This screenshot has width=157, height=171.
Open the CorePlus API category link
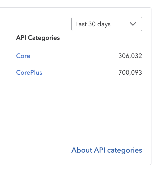(x=29, y=73)
